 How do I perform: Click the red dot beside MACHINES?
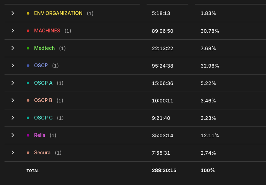click(28, 31)
